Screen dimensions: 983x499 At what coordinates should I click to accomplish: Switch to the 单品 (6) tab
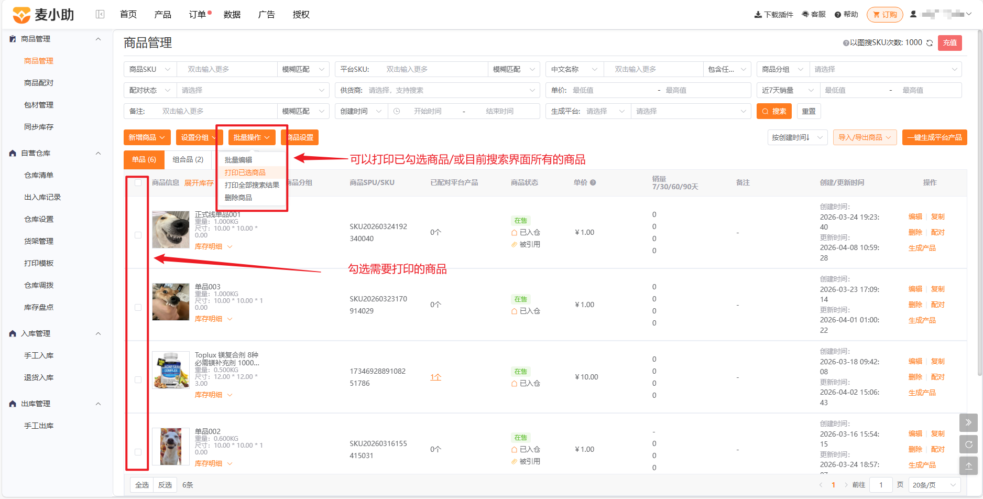pyautogui.click(x=144, y=159)
